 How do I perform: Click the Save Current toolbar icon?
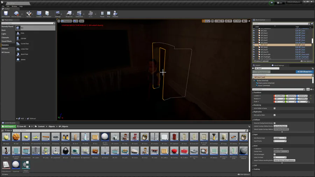coord(6,14)
